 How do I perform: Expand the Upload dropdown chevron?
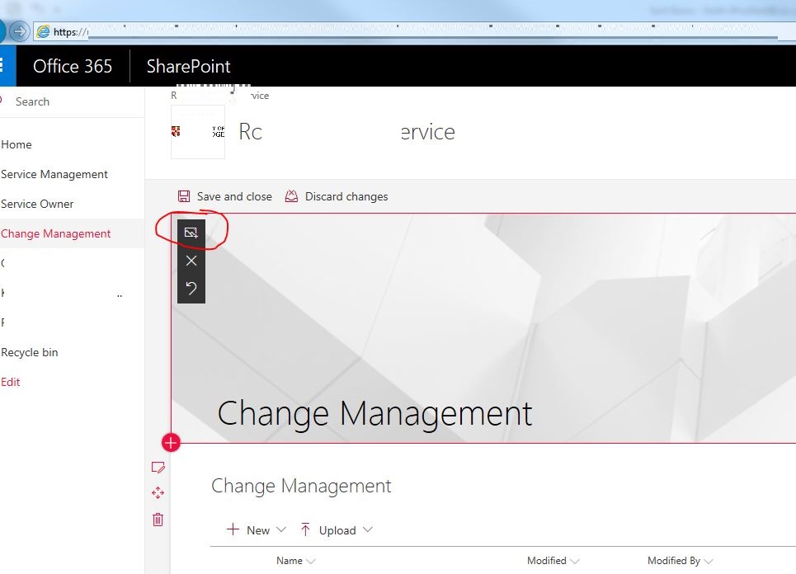[368, 529]
